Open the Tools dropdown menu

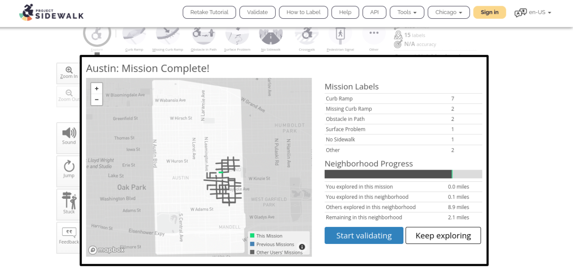407,12
